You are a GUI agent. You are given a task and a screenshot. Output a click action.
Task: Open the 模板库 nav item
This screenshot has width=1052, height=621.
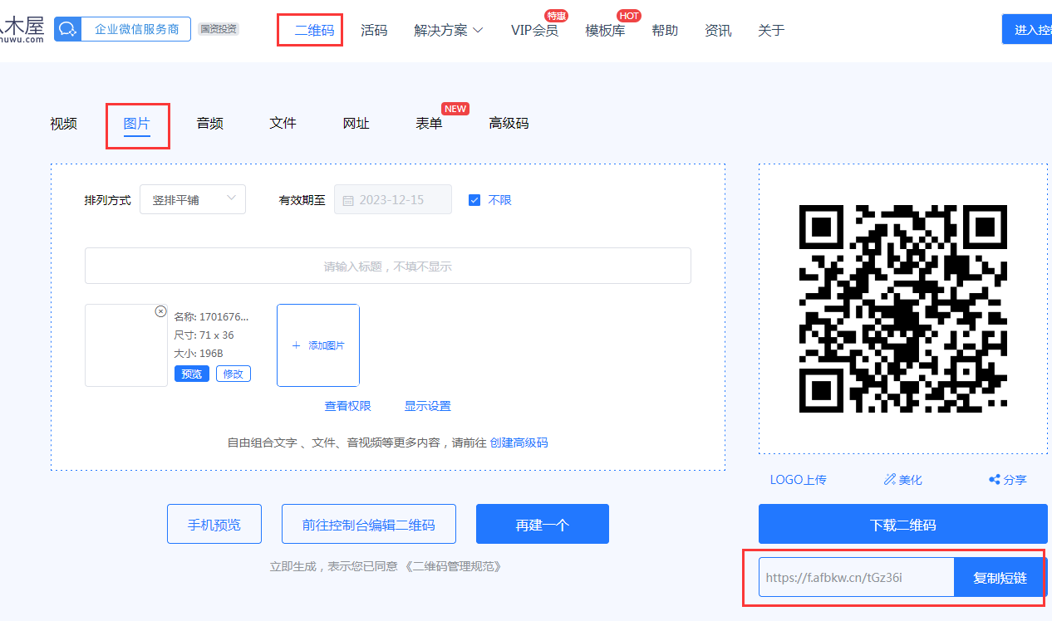pyautogui.click(x=605, y=31)
